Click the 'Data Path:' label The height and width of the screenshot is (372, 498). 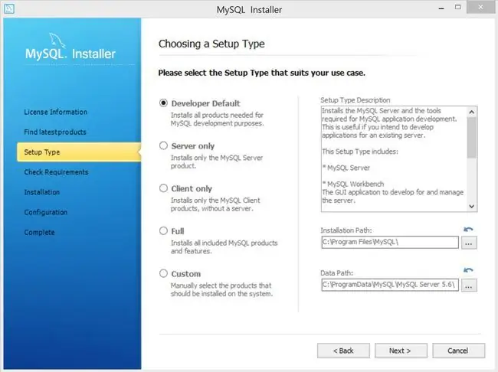click(x=336, y=272)
